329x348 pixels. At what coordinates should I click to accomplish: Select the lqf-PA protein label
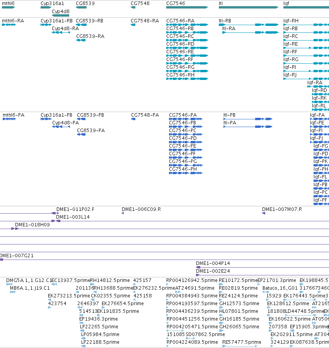(317, 115)
